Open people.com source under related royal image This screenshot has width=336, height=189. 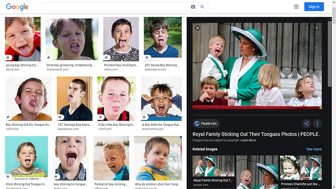pos(201,185)
